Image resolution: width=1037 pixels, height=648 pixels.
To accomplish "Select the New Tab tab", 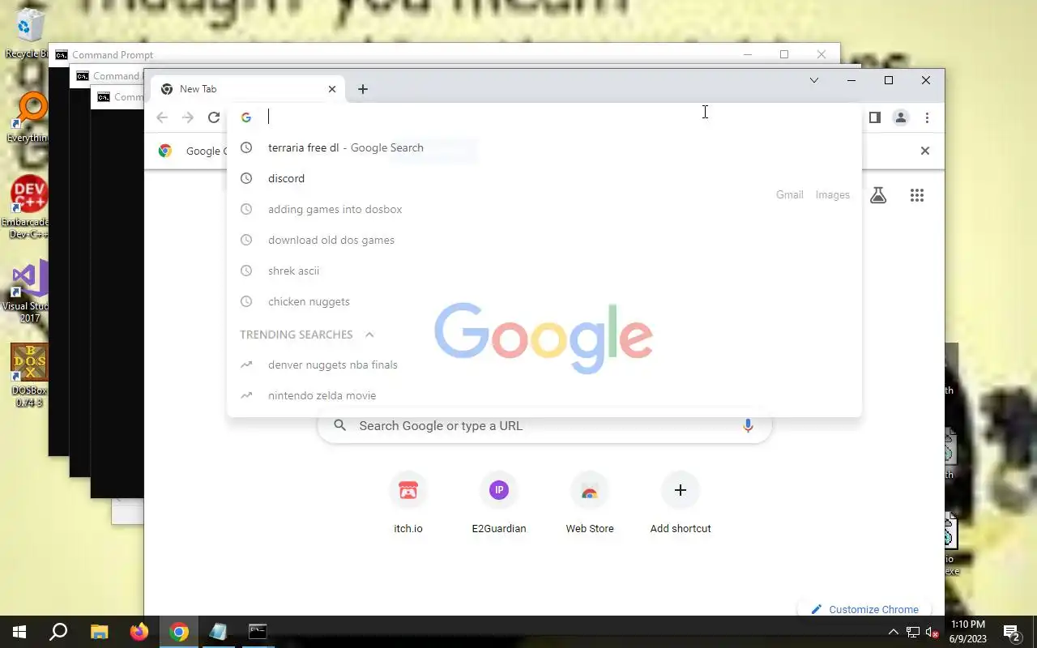I will pyautogui.click(x=247, y=89).
